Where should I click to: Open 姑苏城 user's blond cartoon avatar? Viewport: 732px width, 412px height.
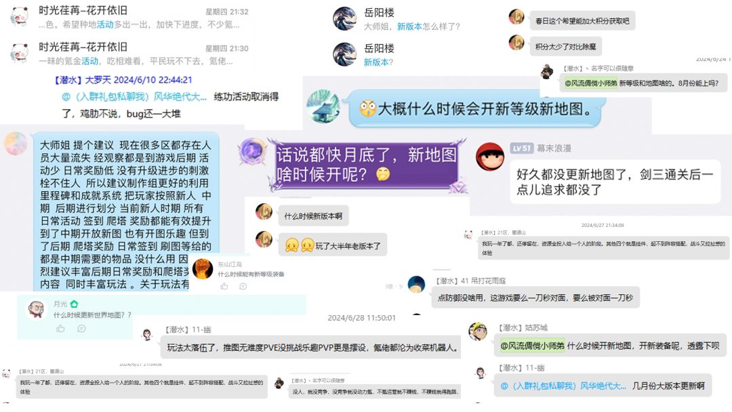[x=478, y=332]
